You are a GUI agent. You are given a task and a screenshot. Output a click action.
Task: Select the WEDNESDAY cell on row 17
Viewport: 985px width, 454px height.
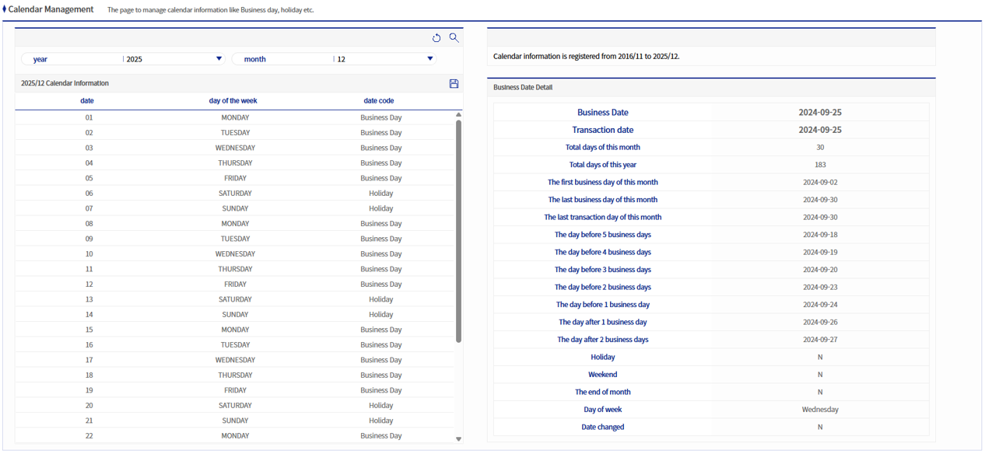(x=235, y=360)
